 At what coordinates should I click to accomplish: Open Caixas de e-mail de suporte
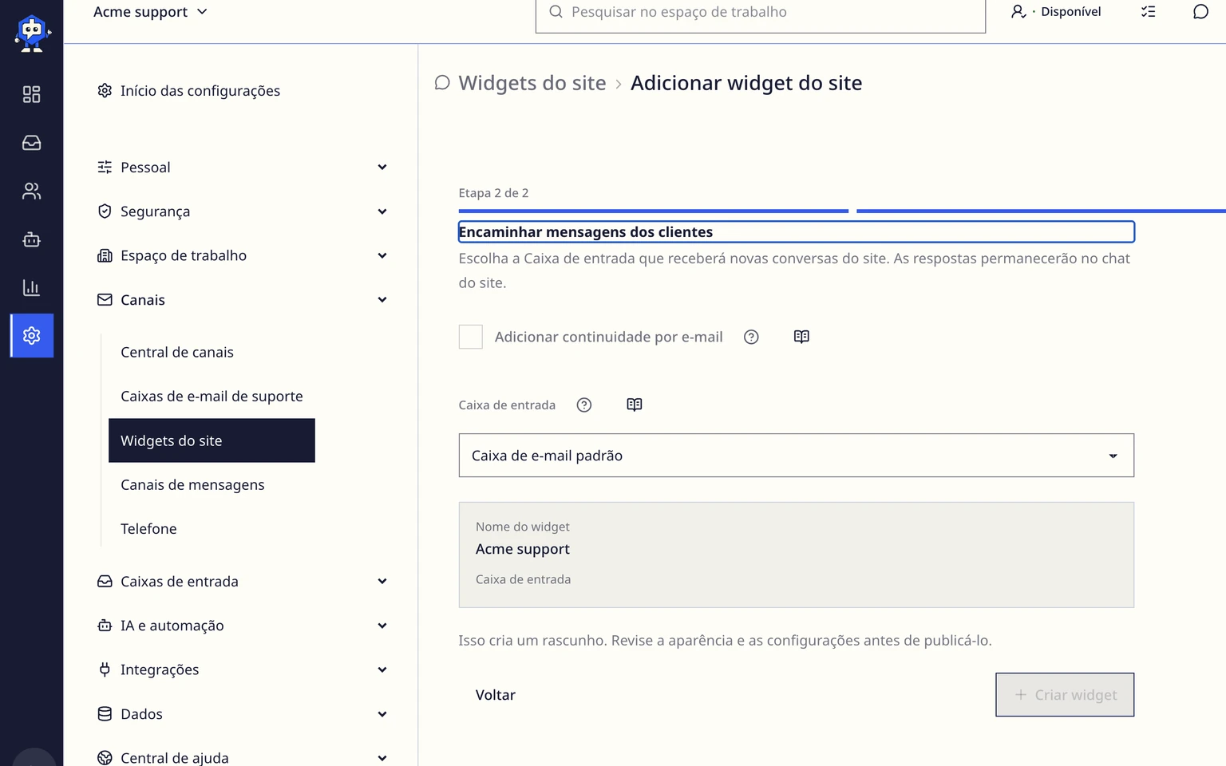pos(212,397)
